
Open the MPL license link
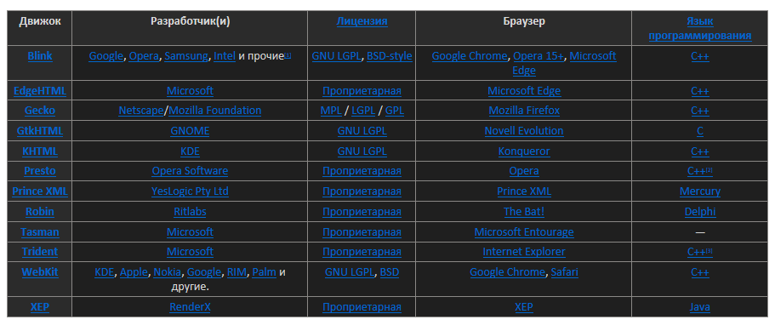click(331, 110)
